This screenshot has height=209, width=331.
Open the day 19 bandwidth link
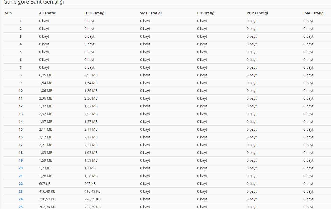pyautogui.click(x=21, y=160)
